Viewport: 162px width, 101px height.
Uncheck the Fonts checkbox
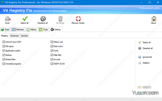click(x=52, y=51)
